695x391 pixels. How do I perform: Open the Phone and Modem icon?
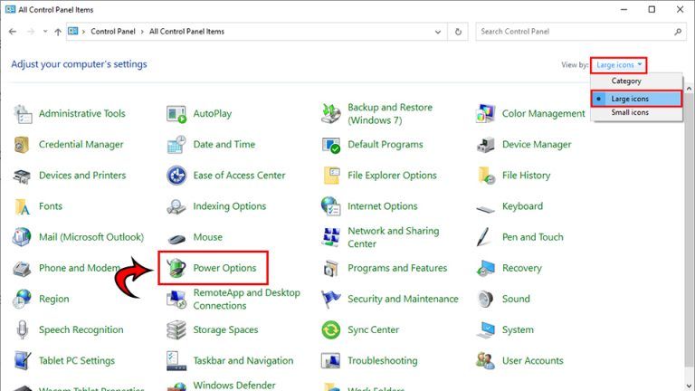[22, 268]
